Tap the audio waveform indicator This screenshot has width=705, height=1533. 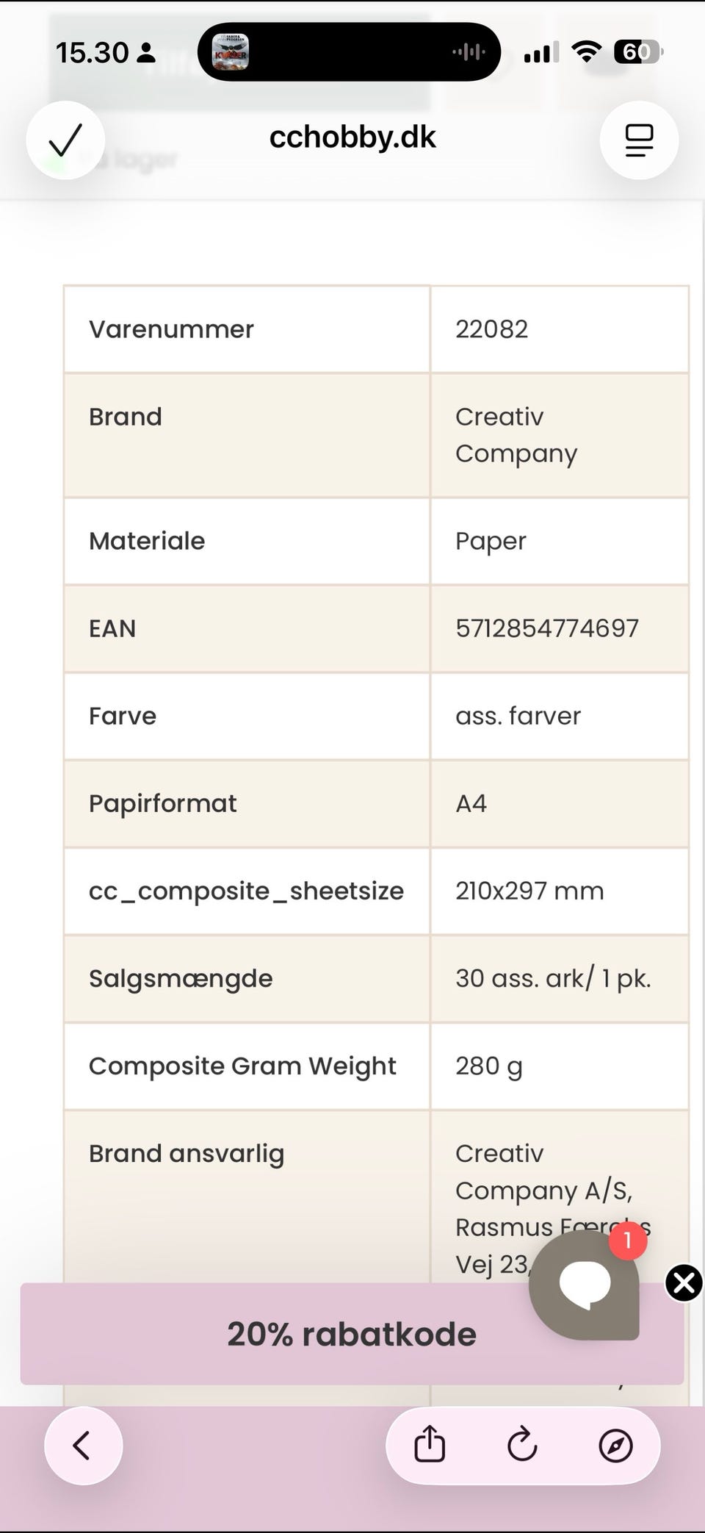click(469, 52)
